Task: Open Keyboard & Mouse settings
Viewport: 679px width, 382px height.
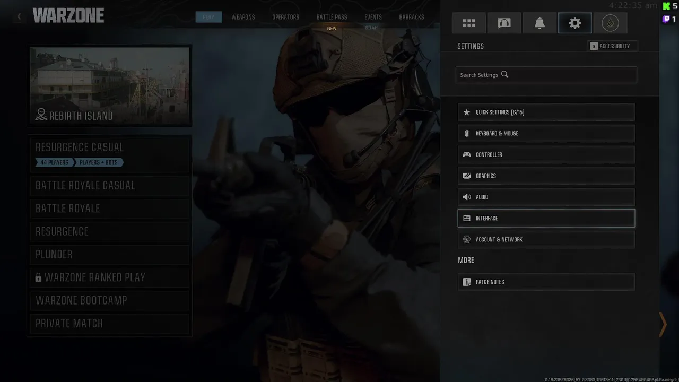Action: click(546, 133)
